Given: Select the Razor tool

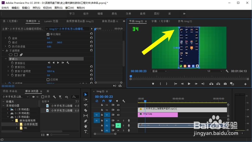Looking at the screenshot, I should (86, 110).
